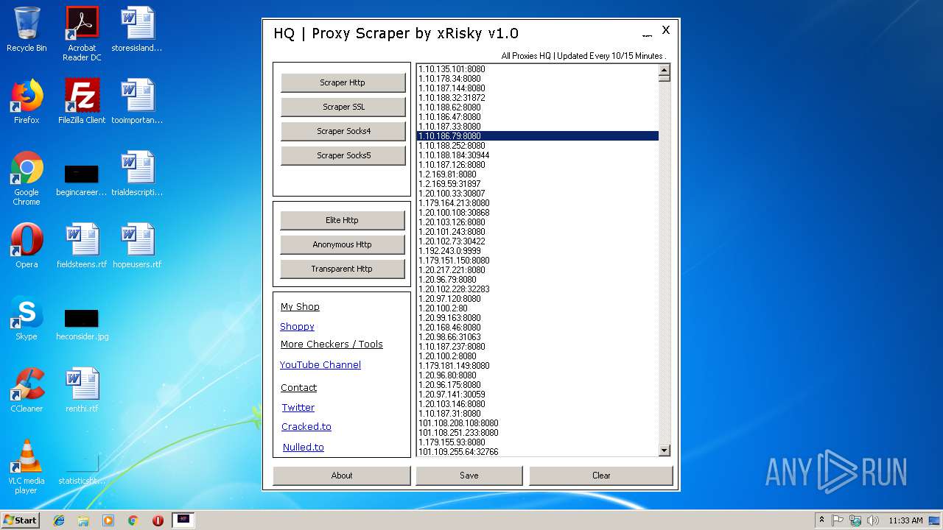
Task: Open volume speaker tray icon
Action: pyautogui.click(x=873, y=520)
